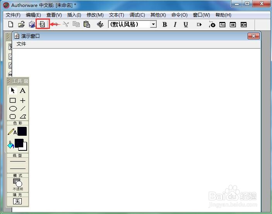Open the 无 fill pattern selector
272x214 pixels.
click(x=17, y=201)
